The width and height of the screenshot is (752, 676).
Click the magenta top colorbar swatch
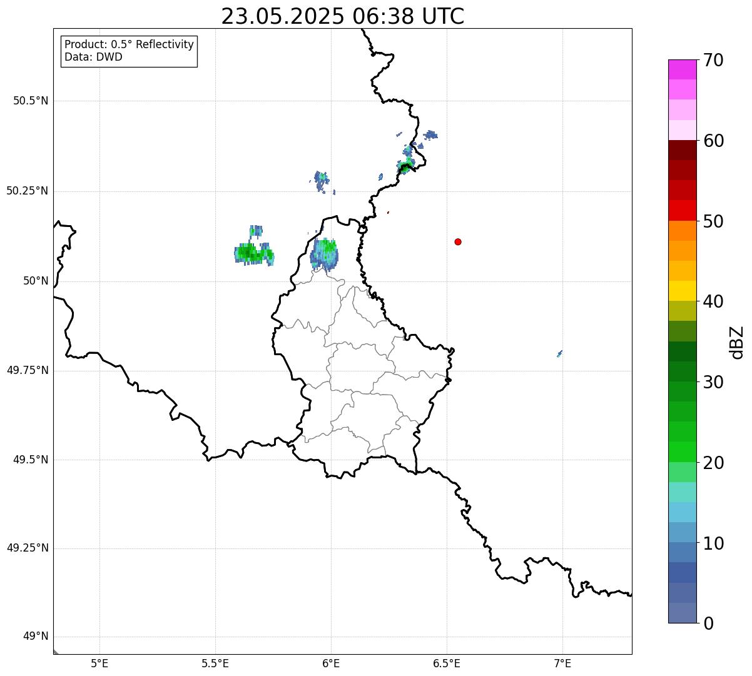[x=682, y=69]
